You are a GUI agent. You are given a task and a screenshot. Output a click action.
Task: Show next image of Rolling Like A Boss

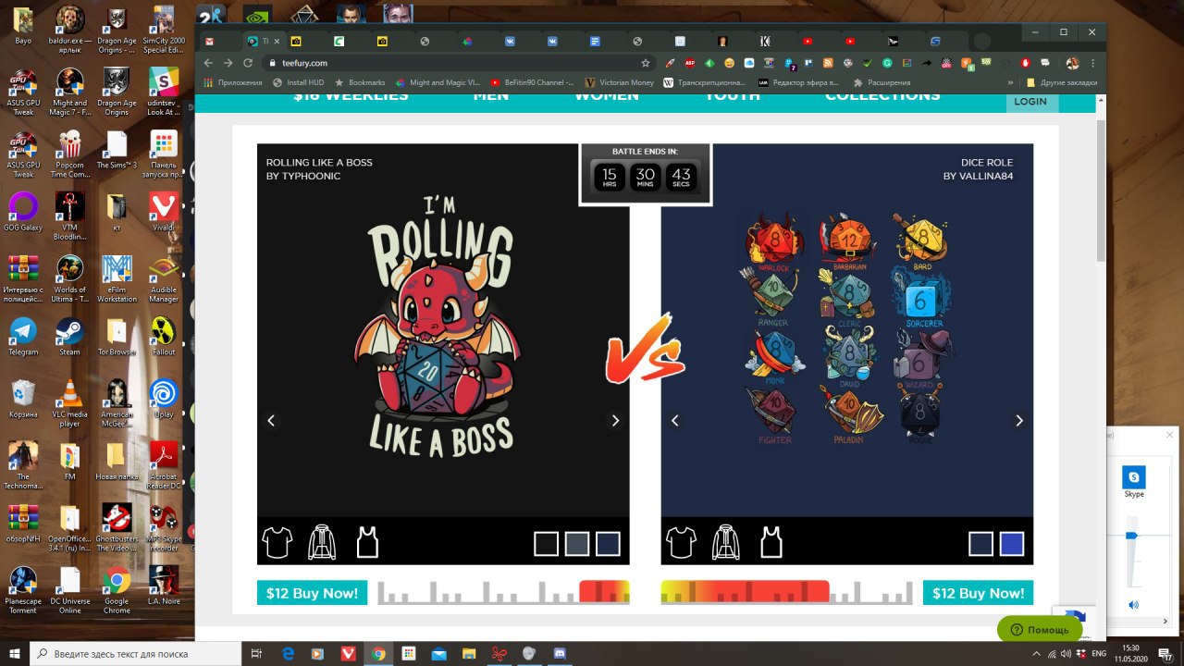(615, 421)
